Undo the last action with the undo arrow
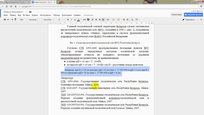The width and height of the screenshot is (204, 115). coord(8,20)
